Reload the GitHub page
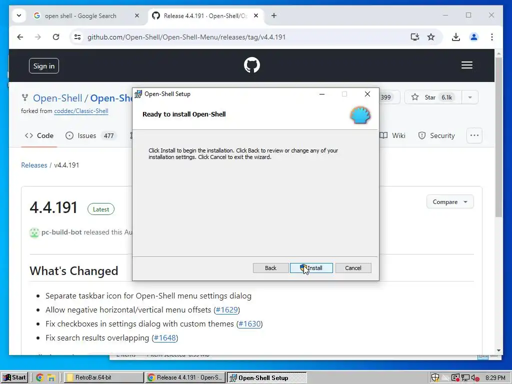This screenshot has height=384, width=512. point(56,37)
